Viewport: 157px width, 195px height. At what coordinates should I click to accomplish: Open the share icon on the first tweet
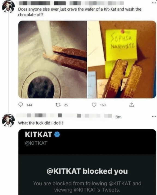pyautogui.click(x=131, y=105)
